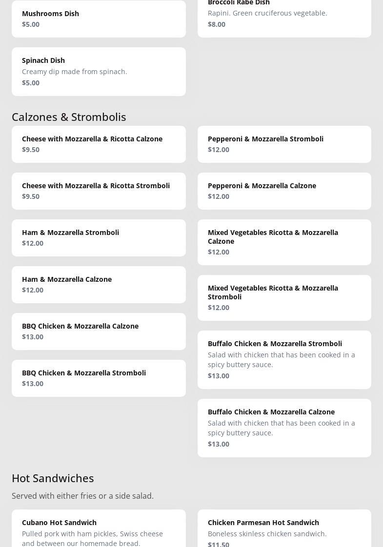383x547 pixels.
Task: Select Pepperoni & Mozzarella Calzone card
Action: point(284,191)
